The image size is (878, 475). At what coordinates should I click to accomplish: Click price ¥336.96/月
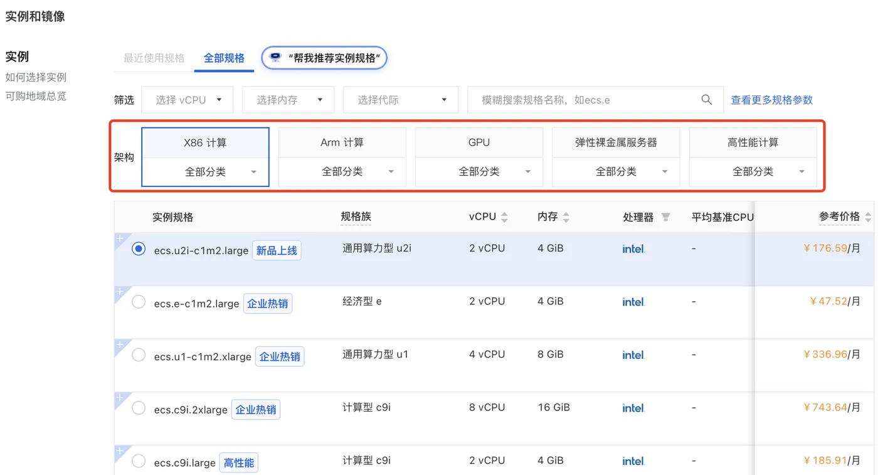[832, 355]
